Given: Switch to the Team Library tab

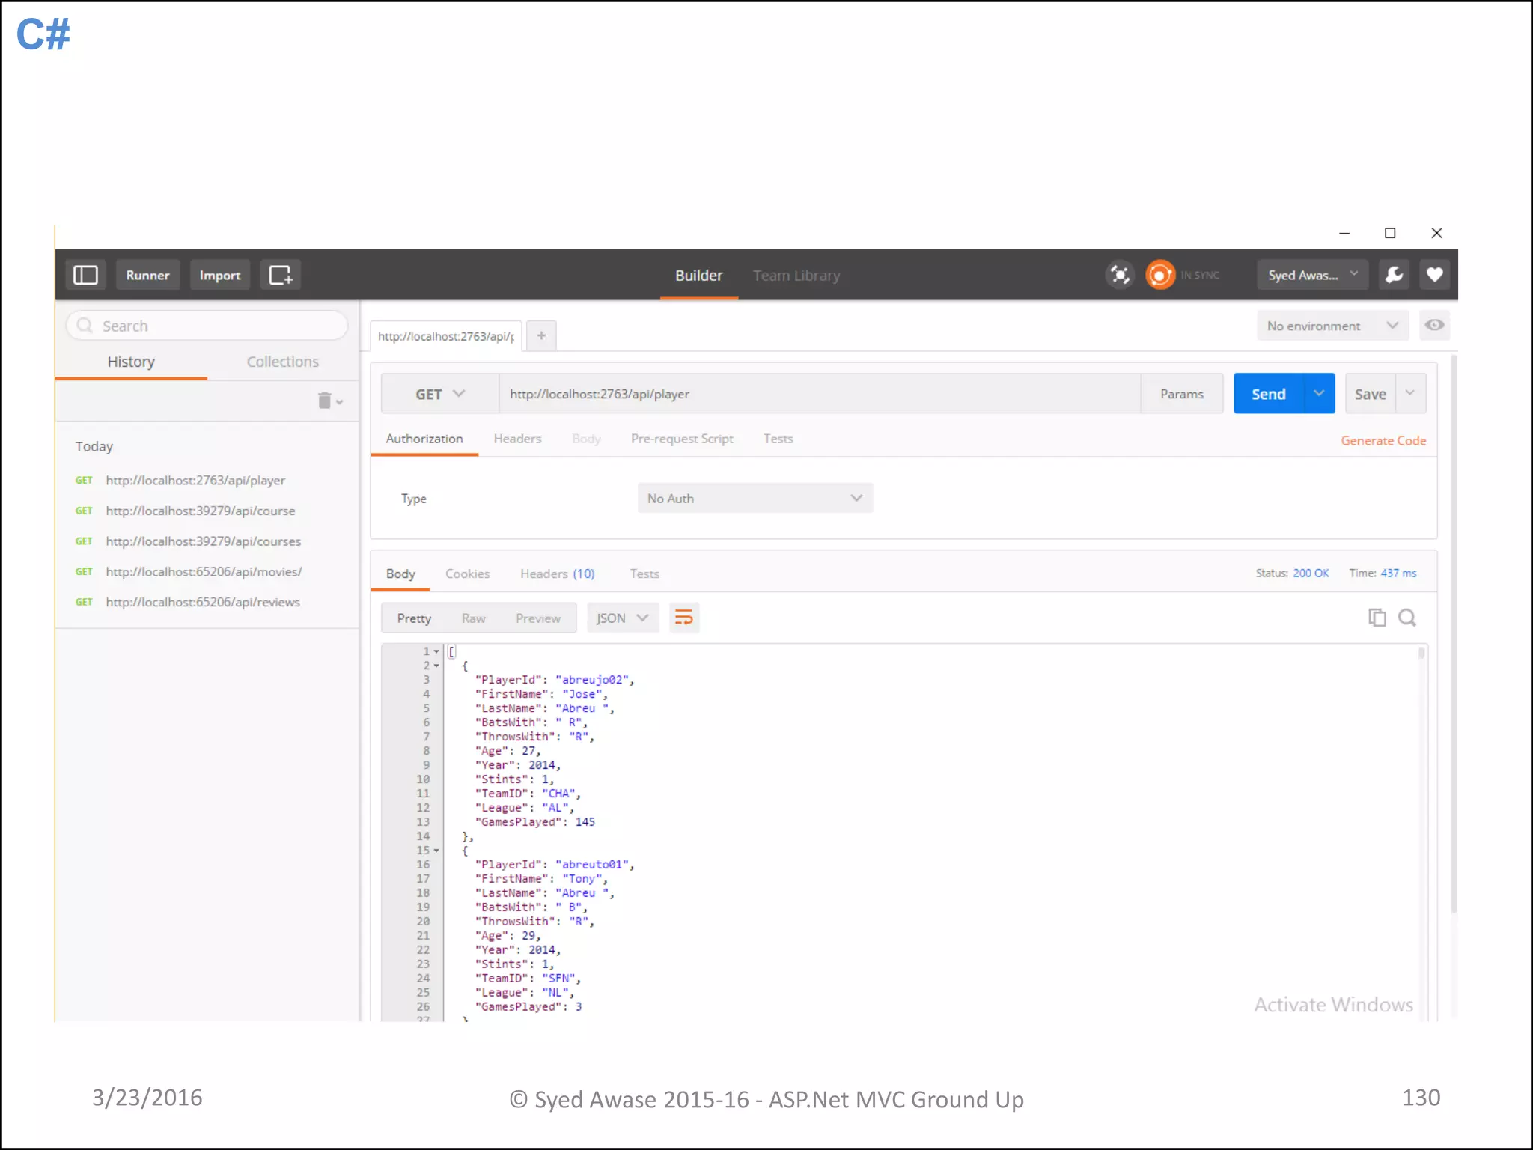Looking at the screenshot, I should [x=796, y=276].
